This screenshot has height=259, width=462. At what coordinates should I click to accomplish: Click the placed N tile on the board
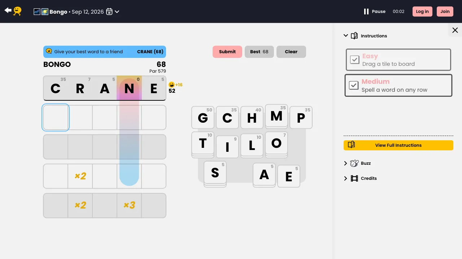129,88
